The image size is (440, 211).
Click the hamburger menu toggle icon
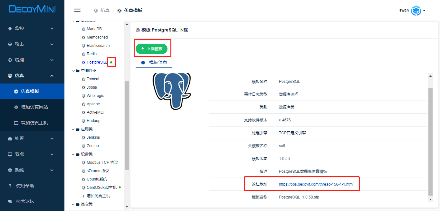point(77,10)
